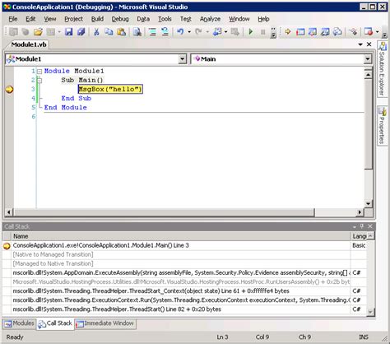The height and width of the screenshot is (344, 390).
Task: Open the Help menu
Action: (x=263, y=19)
